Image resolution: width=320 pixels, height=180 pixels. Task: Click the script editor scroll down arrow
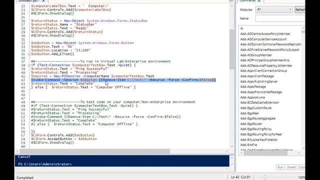click(231, 146)
